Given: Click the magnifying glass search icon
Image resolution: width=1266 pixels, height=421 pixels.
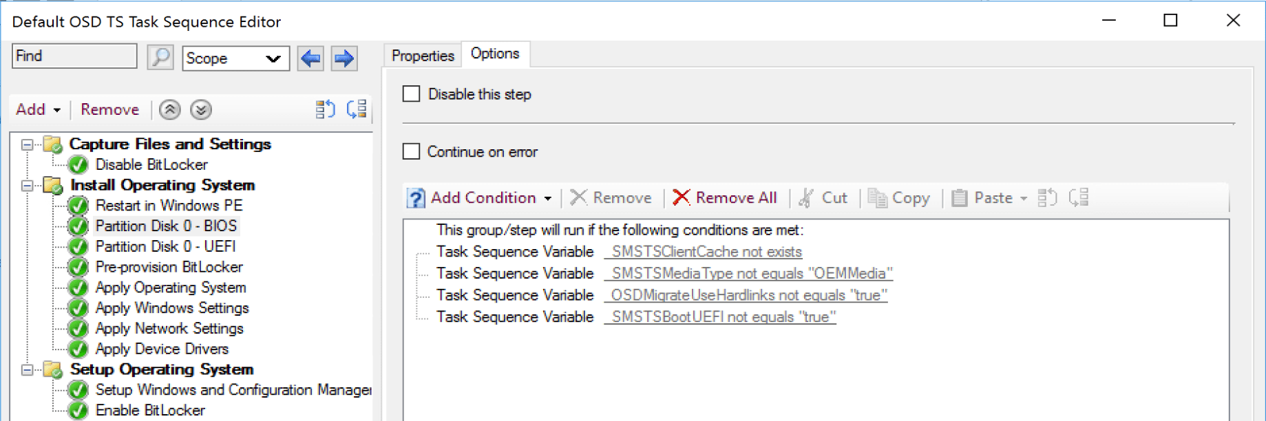Looking at the screenshot, I should tap(160, 57).
